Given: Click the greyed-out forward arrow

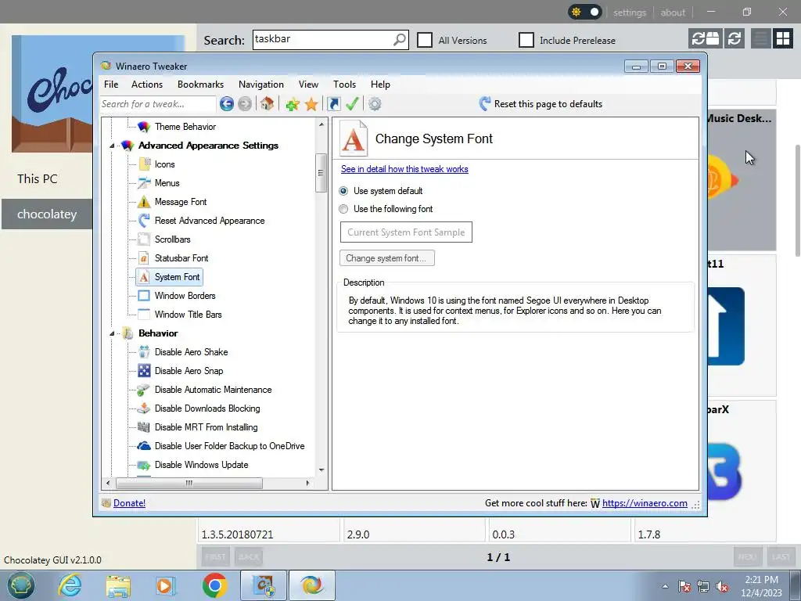Looking at the screenshot, I should (x=245, y=104).
